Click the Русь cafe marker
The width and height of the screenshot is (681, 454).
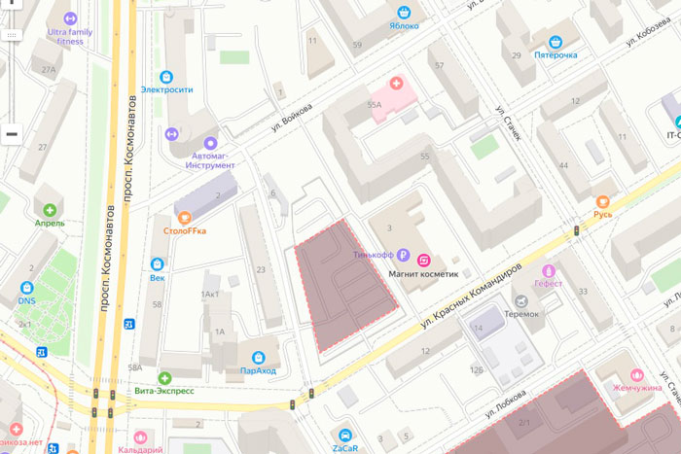tap(602, 201)
